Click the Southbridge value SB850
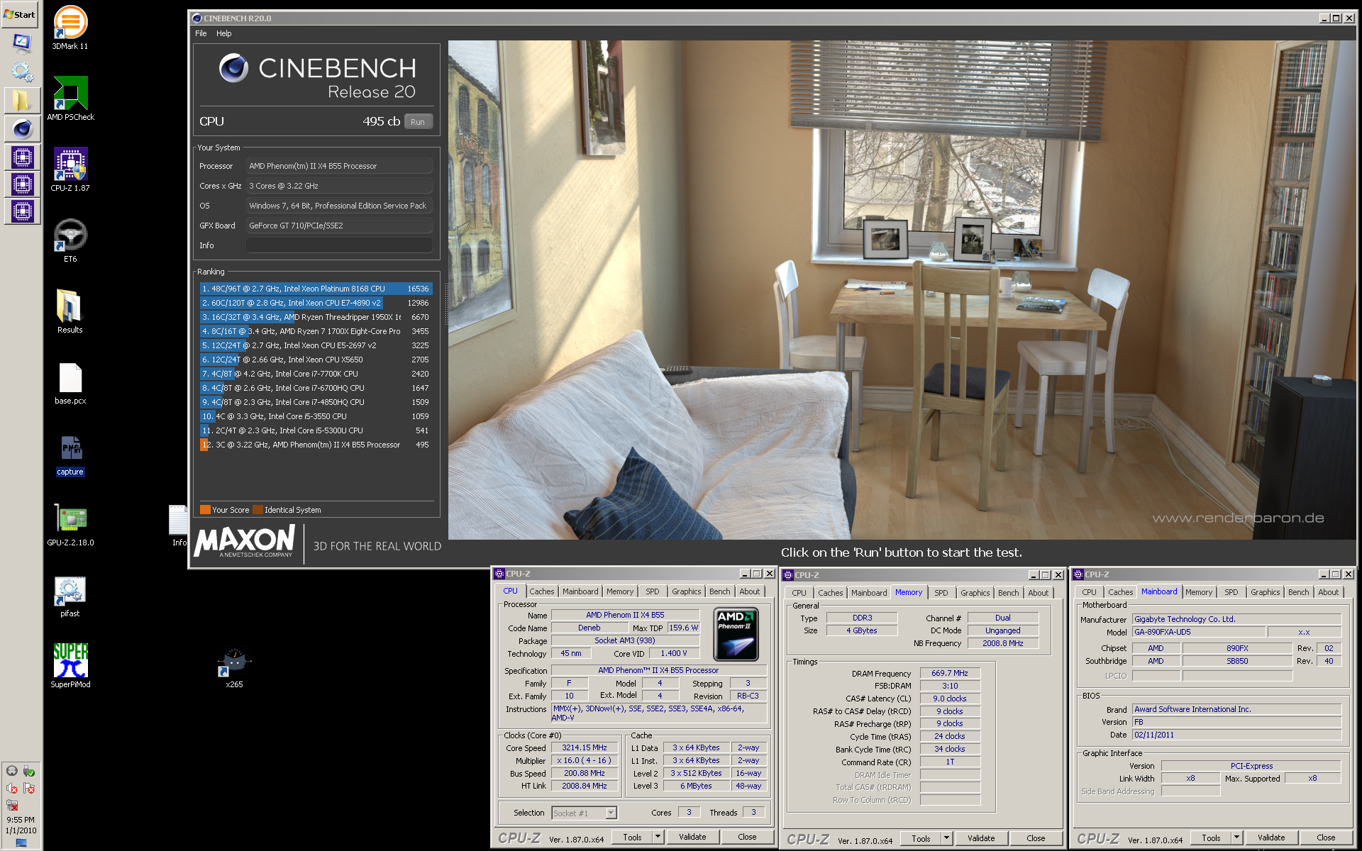1362x851 pixels. pyautogui.click(x=1237, y=661)
